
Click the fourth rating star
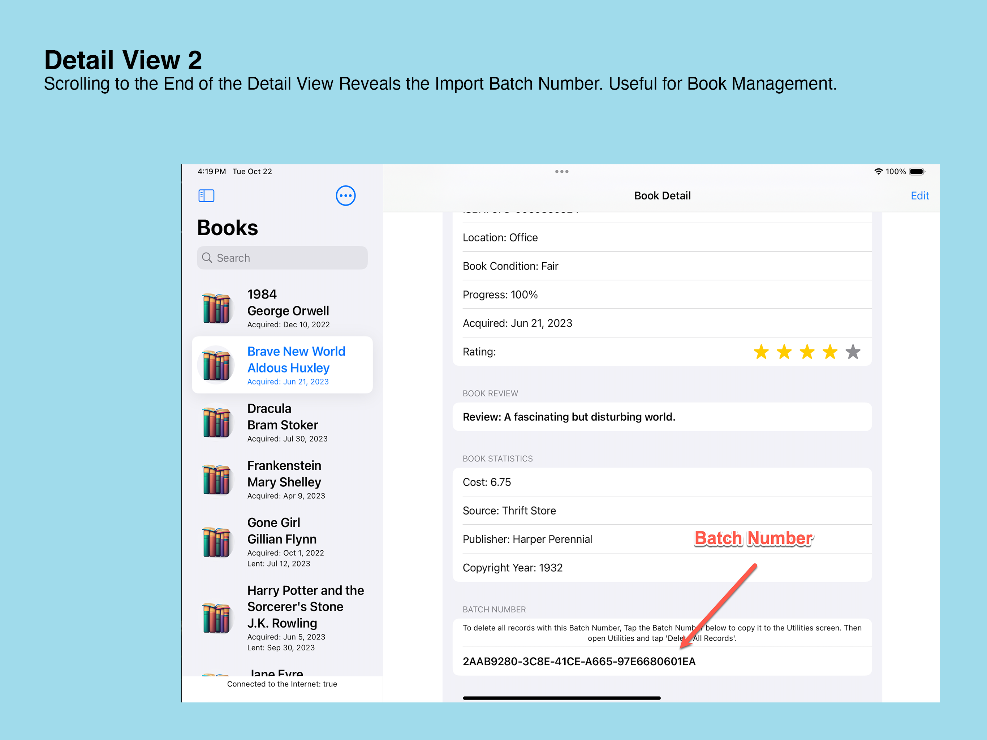829,352
